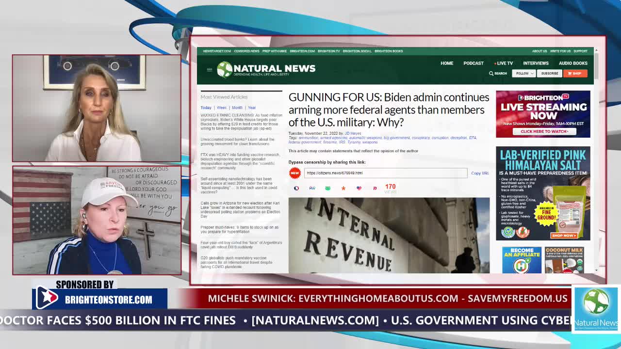The width and height of the screenshot is (621, 349).
Task: Click the 'Tyranny' tag
Action: [354, 142]
